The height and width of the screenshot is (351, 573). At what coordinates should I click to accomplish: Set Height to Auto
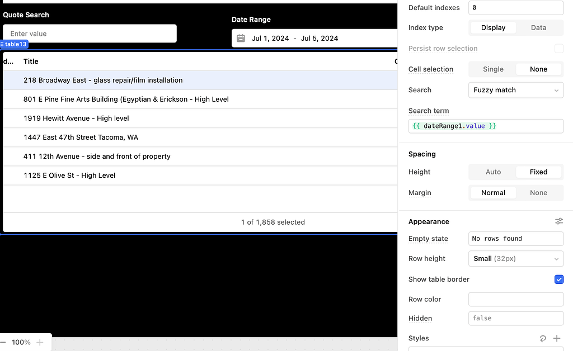(493, 172)
